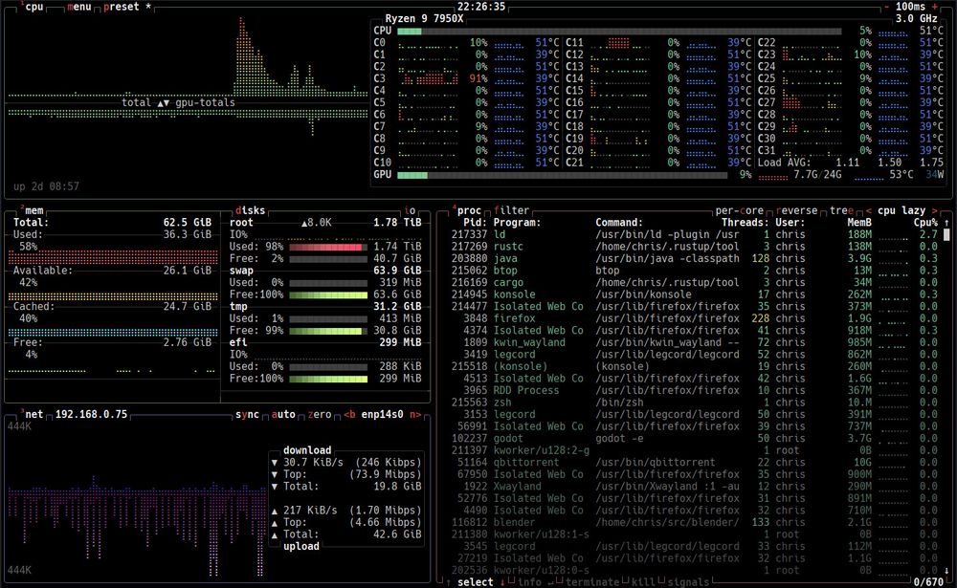Toggle per-core process CPU usage
This screenshot has width=957, height=588.
(x=739, y=210)
